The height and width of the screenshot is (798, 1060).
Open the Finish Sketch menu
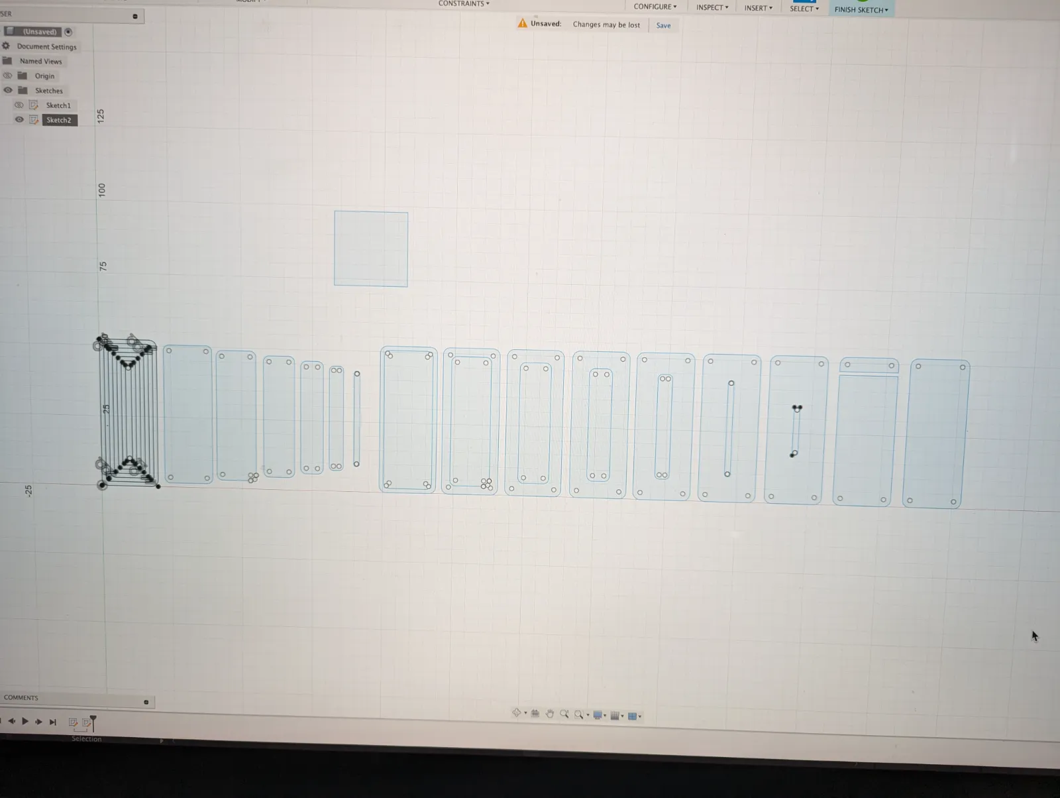(x=861, y=9)
